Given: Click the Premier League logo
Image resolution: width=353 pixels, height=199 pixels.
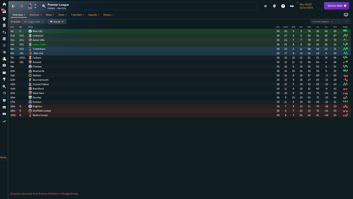Looking at the screenshot, I should pyautogui.click(x=30, y=6).
